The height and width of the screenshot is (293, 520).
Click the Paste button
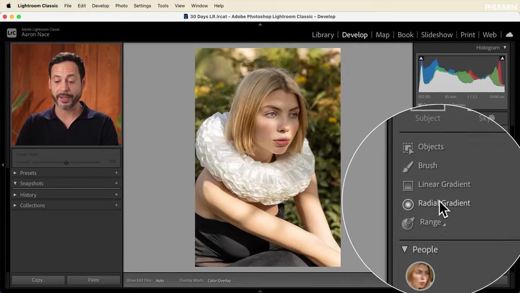(x=94, y=280)
